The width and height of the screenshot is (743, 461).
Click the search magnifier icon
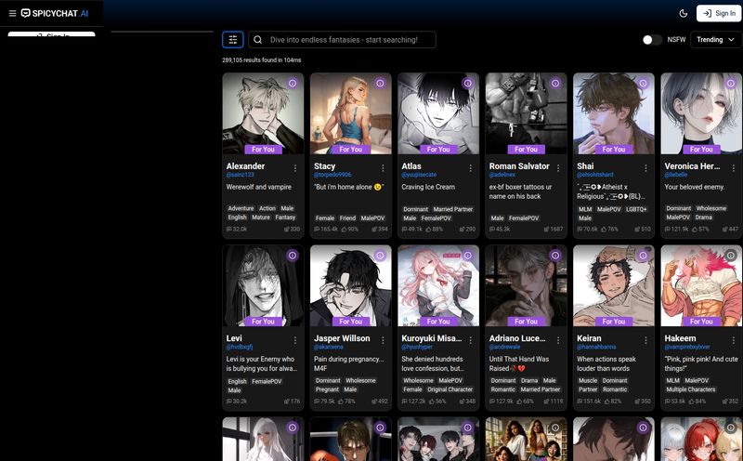tap(257, 40)
